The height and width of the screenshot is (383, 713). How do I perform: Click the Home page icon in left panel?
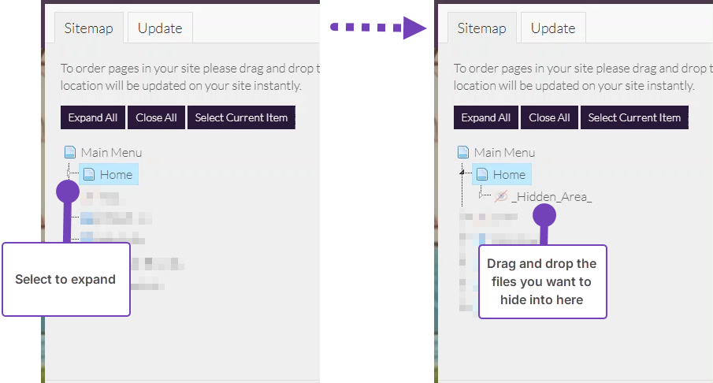[x=89, y=174]
